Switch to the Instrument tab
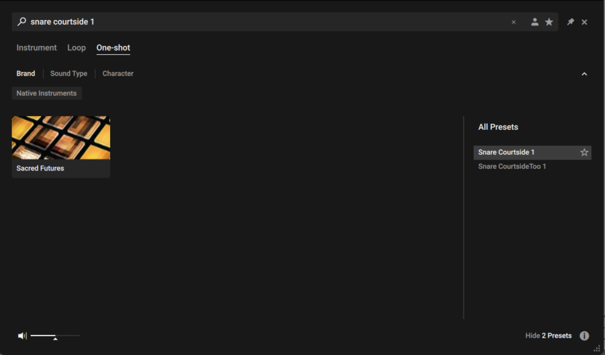The image size is (605, 355). click(x=37, y=48)
